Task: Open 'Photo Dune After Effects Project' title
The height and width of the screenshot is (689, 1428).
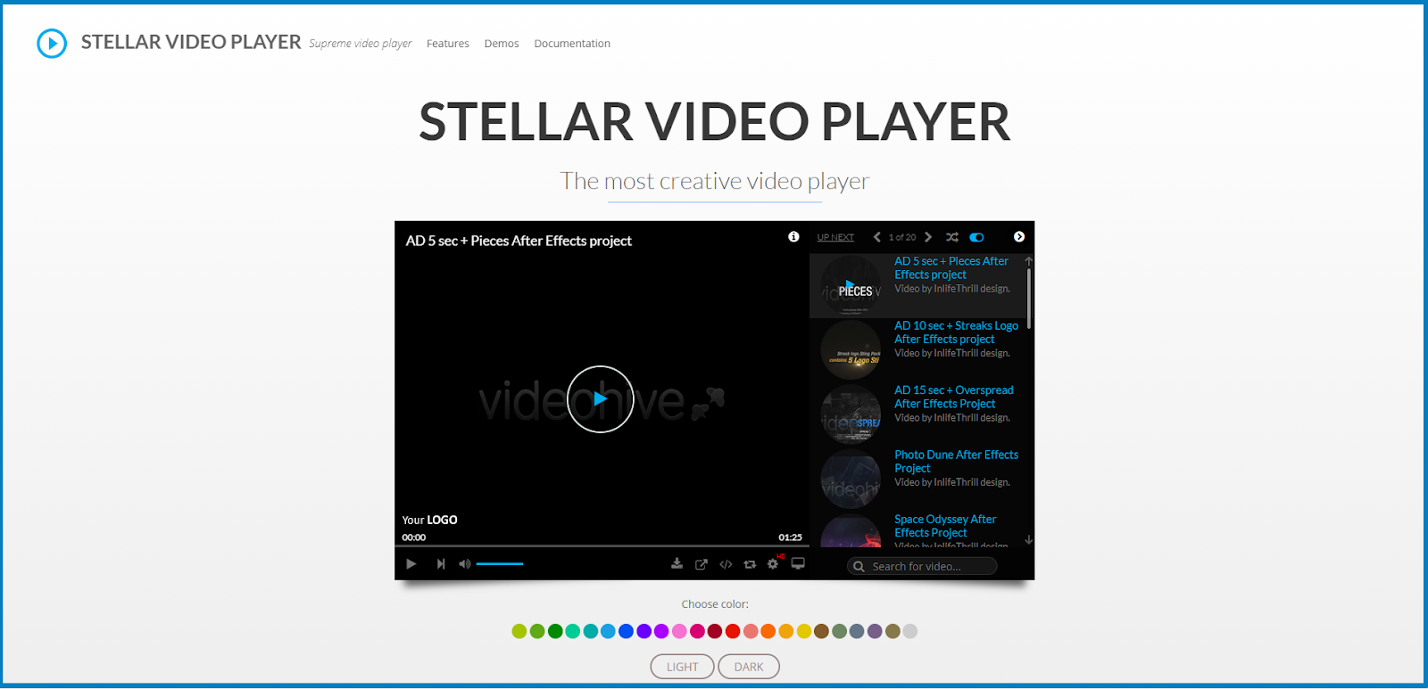Action: (x=956, y=461)
